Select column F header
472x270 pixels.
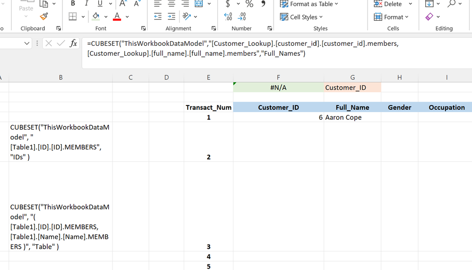(x=278, y=78)
